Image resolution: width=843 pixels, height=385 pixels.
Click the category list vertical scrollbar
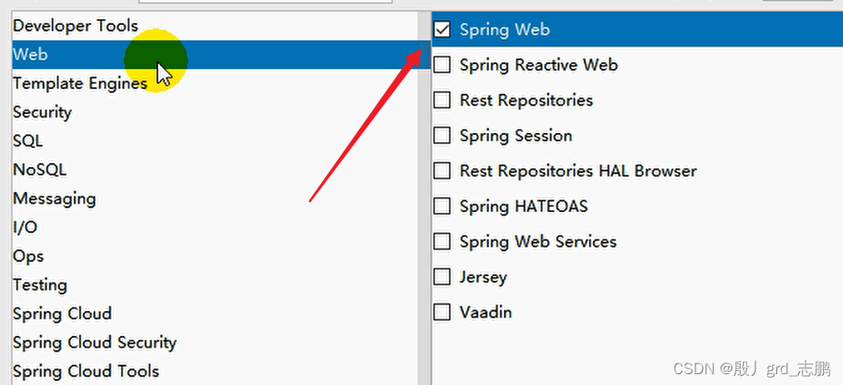[424, 199]
